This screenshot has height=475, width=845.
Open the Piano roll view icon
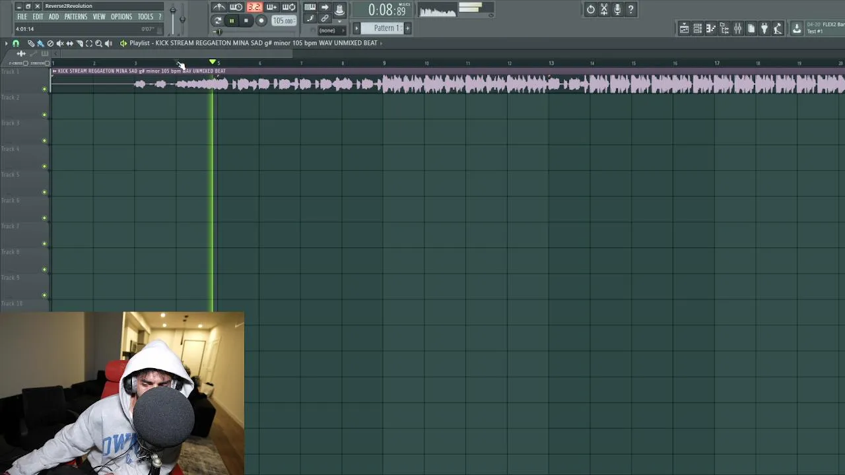click(711, 28)
